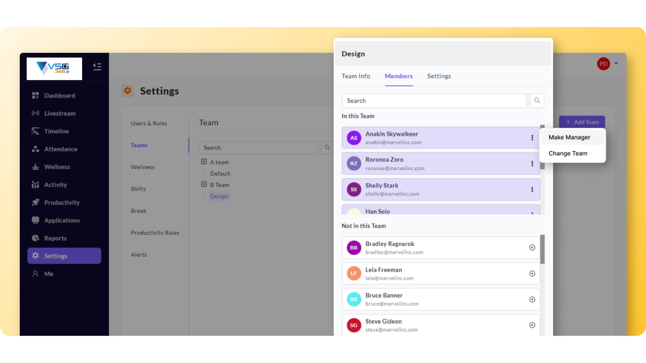Open Shelly Stark's three-dot options
This screenshot has width=646, height=363.
[532, 189]
